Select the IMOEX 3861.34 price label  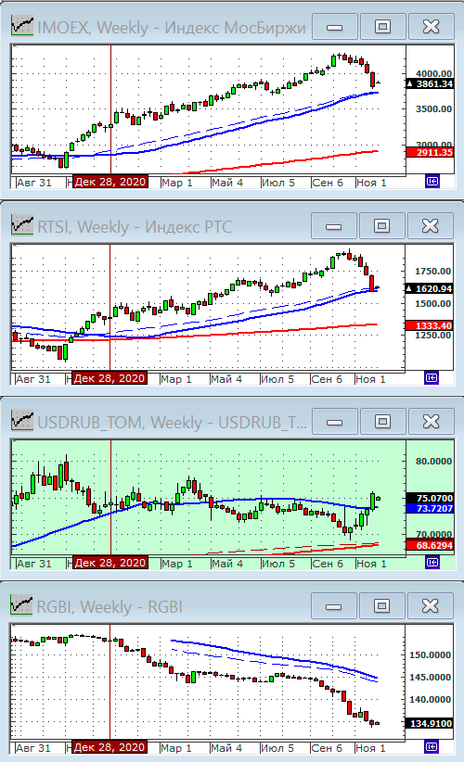point(430,84)
